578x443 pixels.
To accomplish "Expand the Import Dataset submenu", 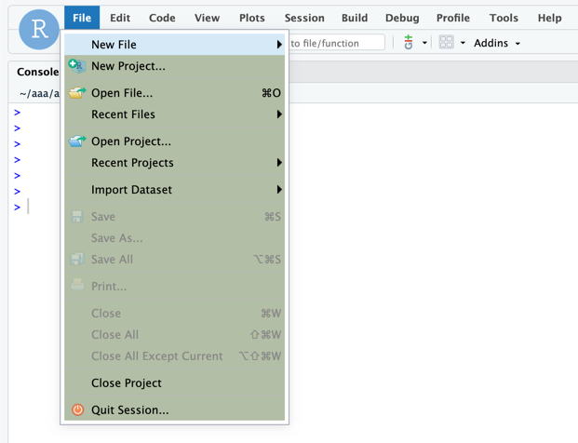I will tap(174, 190).
